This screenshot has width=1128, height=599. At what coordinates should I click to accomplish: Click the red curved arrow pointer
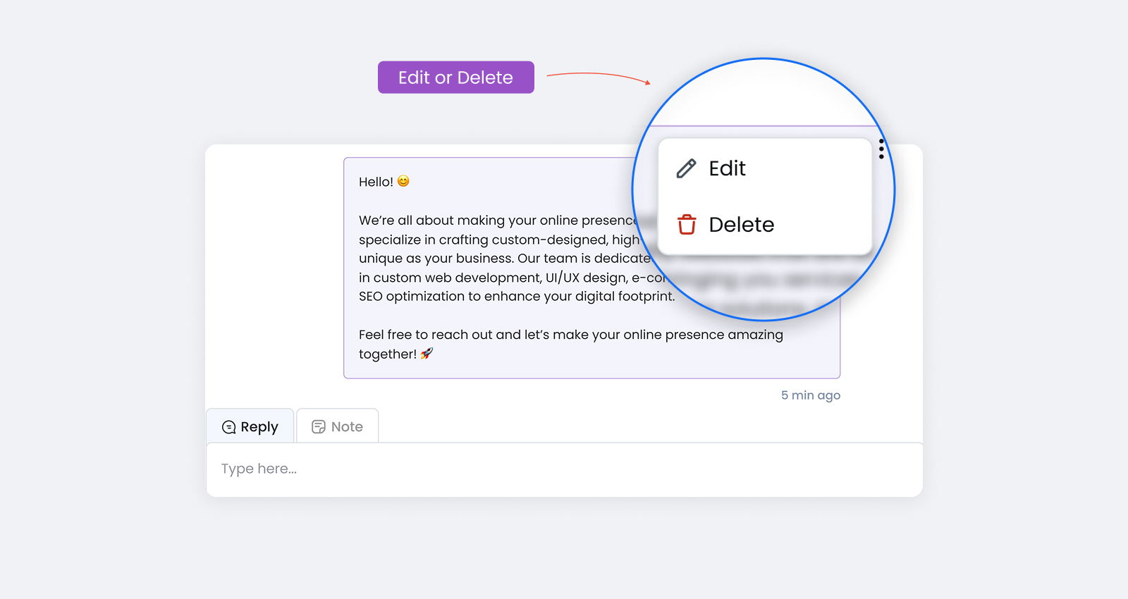(599, 76)
